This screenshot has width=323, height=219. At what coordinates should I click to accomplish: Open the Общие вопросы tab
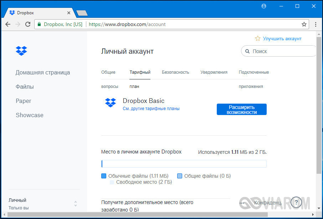[110, 79]
